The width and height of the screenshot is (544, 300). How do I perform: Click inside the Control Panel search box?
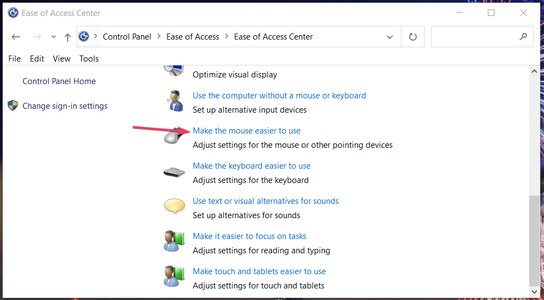475,37
